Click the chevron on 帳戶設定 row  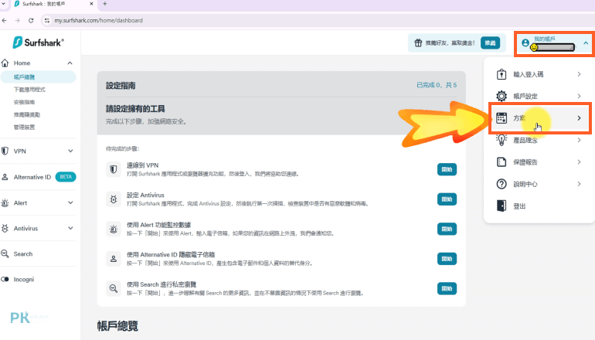tap(579, 96)
